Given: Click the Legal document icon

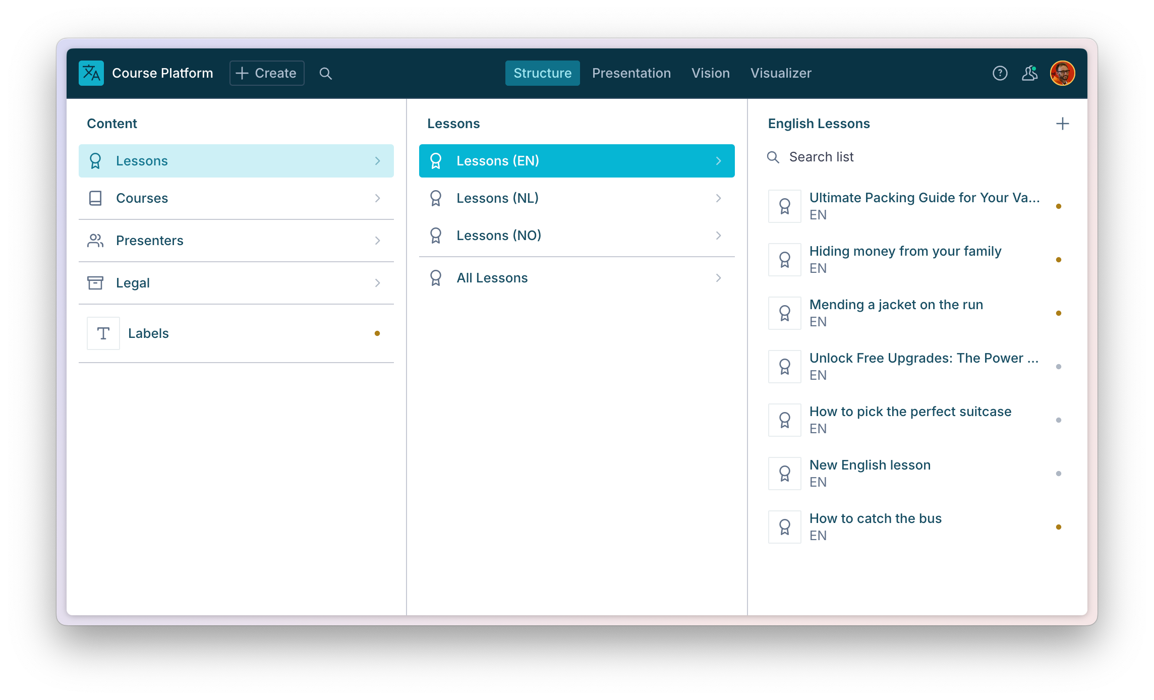Looking at the screenshot, I should point(96,283).
